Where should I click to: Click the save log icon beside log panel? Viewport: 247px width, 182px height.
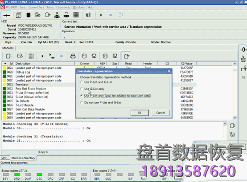click(232, 134)
